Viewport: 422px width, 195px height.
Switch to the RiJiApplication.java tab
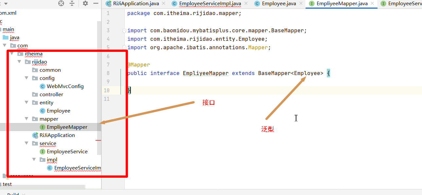pos(137,4)
